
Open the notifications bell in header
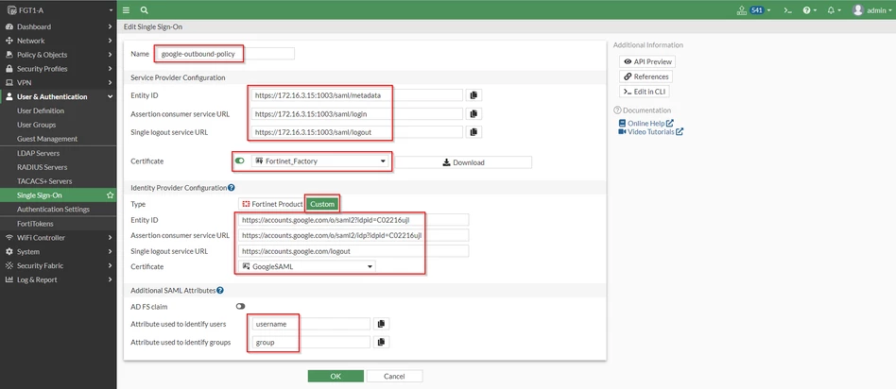coord(834,10)
